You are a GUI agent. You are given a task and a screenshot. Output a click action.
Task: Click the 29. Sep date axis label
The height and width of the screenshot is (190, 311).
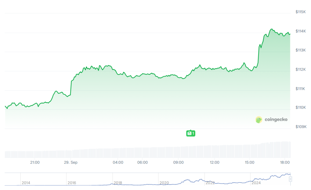[x=70, y=162]
